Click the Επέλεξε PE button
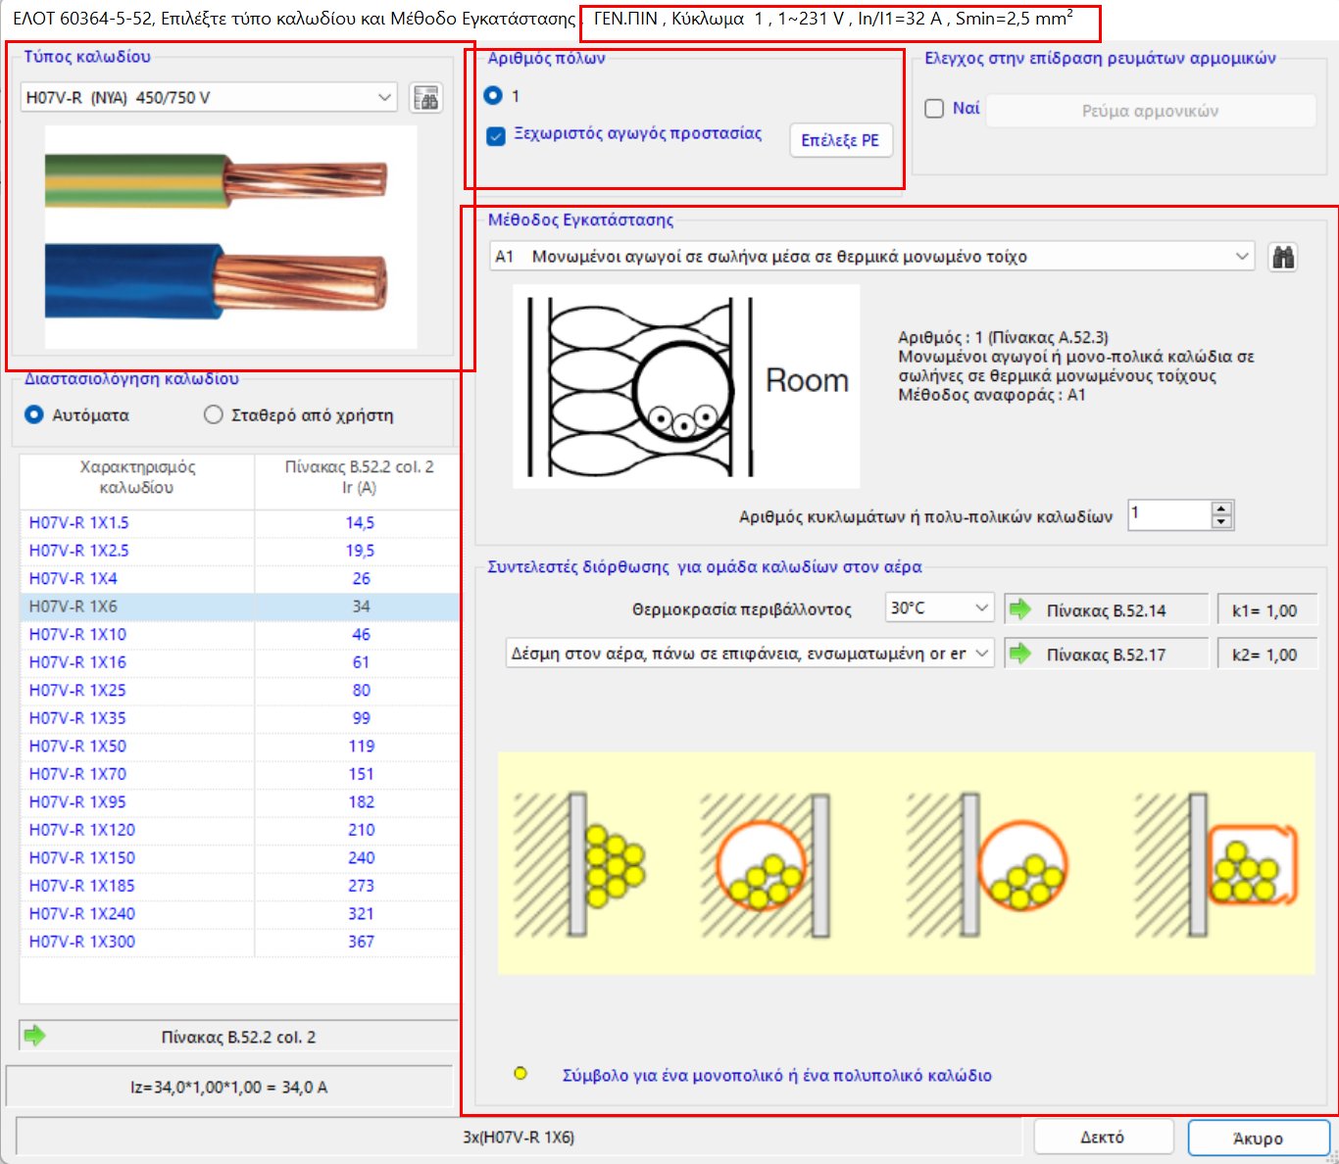The image size is (1339, 1164). 840,140
